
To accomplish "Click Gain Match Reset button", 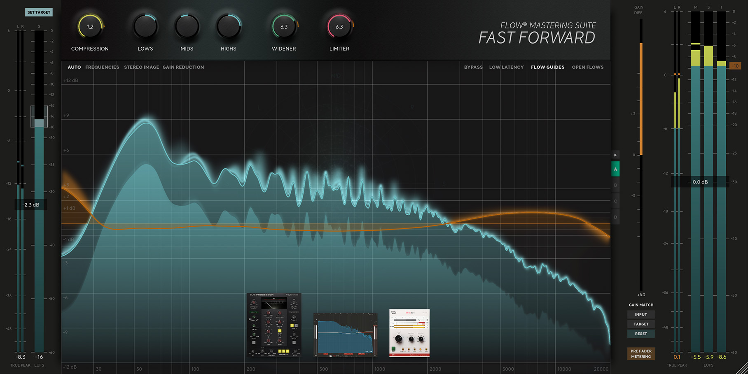I will point(641,334).
